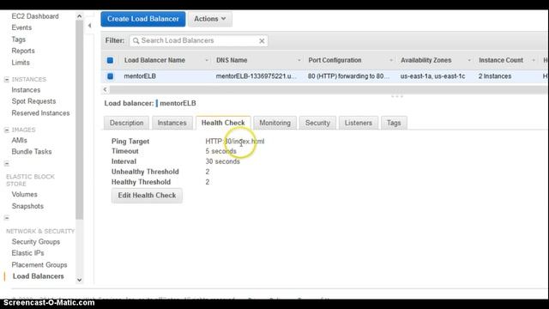549x309 pixels.
Task: Open Events in sidebar
Action: pos(21,27)
